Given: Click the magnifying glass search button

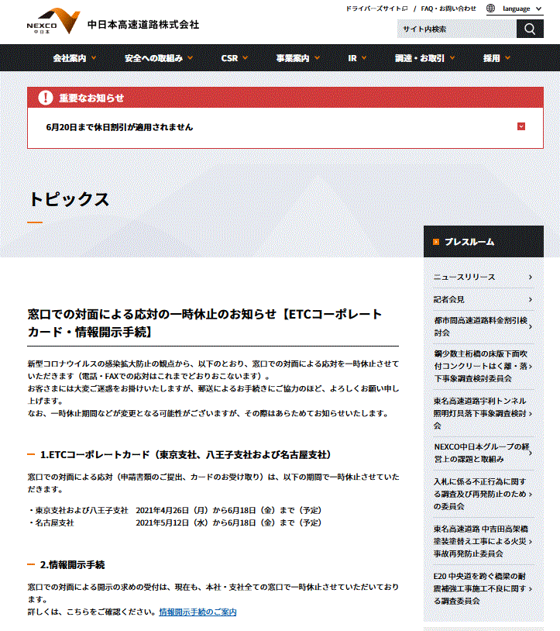Looking at the screenshot, I should tap(530, 29).
